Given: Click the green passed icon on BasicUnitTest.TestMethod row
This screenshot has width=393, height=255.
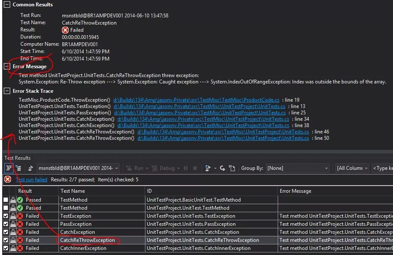Looking at the screenshot, I should click(x=20, y=200).
